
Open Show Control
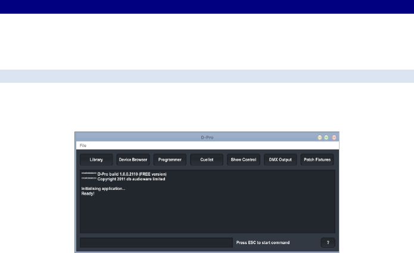[244, 160]
